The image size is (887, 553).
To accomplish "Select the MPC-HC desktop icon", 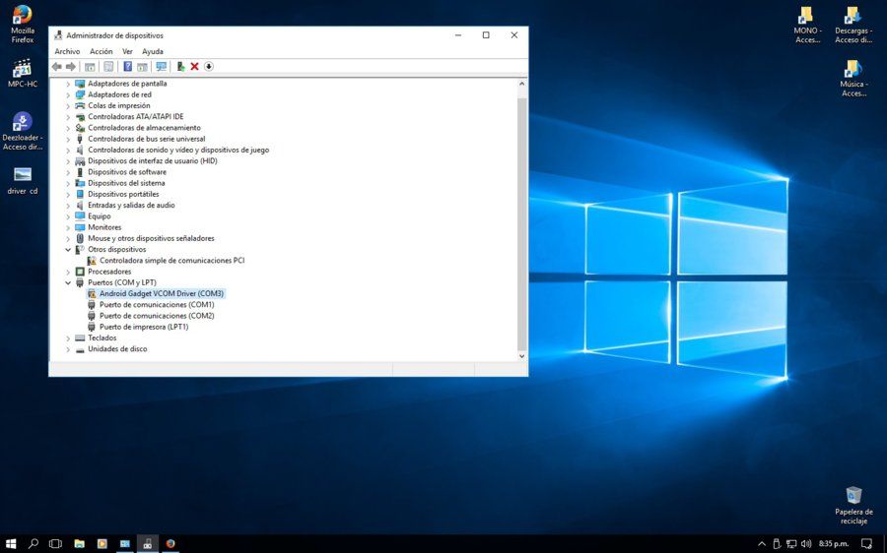I will click(23, 74).
